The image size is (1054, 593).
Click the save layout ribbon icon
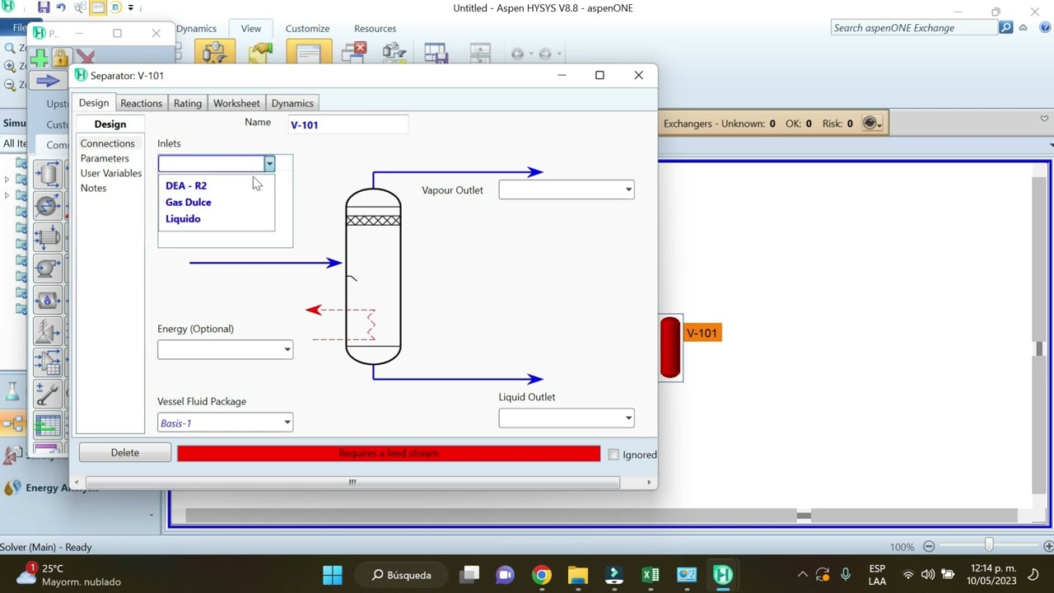(436, 54)
